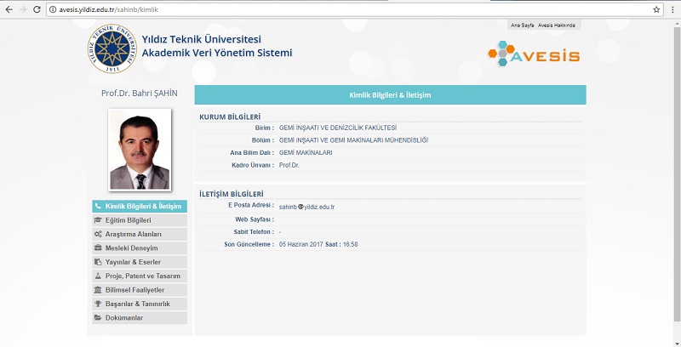This screenshot has width=681, height=347.
Task: Bookmark this page with the star icon
Action: (x=656, y=9)
